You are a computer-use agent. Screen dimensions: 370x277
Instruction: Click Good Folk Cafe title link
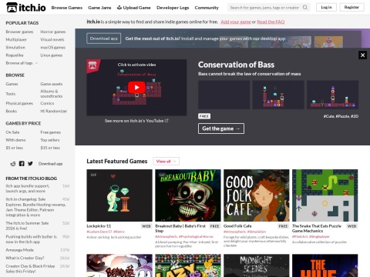point(237,226)
